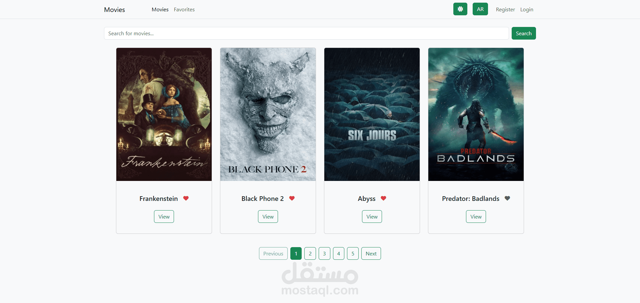The width and height of the screenshot is (640, 303).
Task: Go to page 4
Action: pyautogui.click(x=339, y=253)
